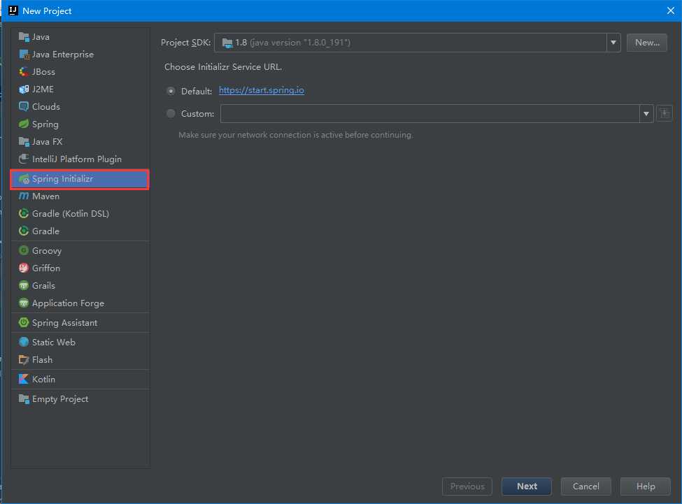
Task: Click into the Custom URL input field
Action: [x=430, y=114]
